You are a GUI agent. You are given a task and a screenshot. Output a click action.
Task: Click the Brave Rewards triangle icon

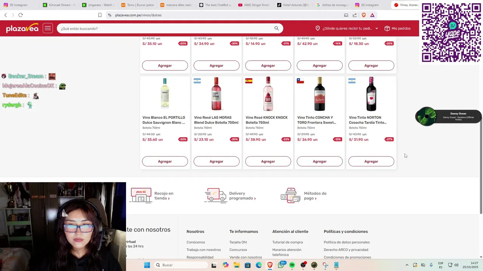pos(372,15)
